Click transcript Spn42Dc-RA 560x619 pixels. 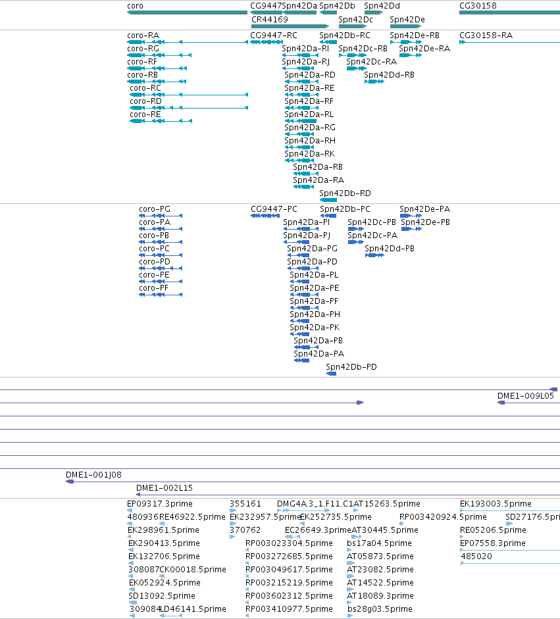tap(356, 68)
